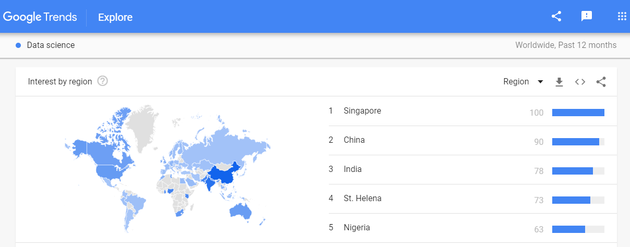Download the Interest by region data
Viewport: 630px width, 247px height.
coord(559,82)
